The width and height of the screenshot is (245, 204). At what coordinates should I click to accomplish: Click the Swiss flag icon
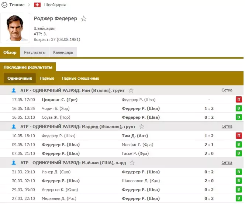click(37, 5)
